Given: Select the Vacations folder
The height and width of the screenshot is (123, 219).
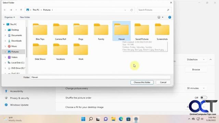Looking at the screenshot, I should 60,52.
